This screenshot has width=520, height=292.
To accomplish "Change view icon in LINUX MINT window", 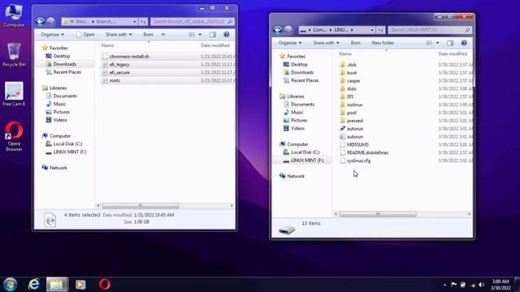I will [x=429, y=43].
